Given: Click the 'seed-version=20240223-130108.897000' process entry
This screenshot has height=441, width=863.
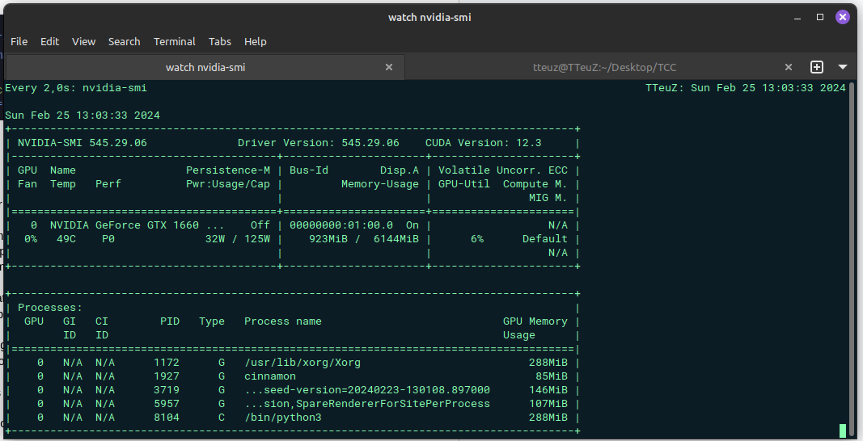Looking at the screenshot, I should click(x=366, y=390).
